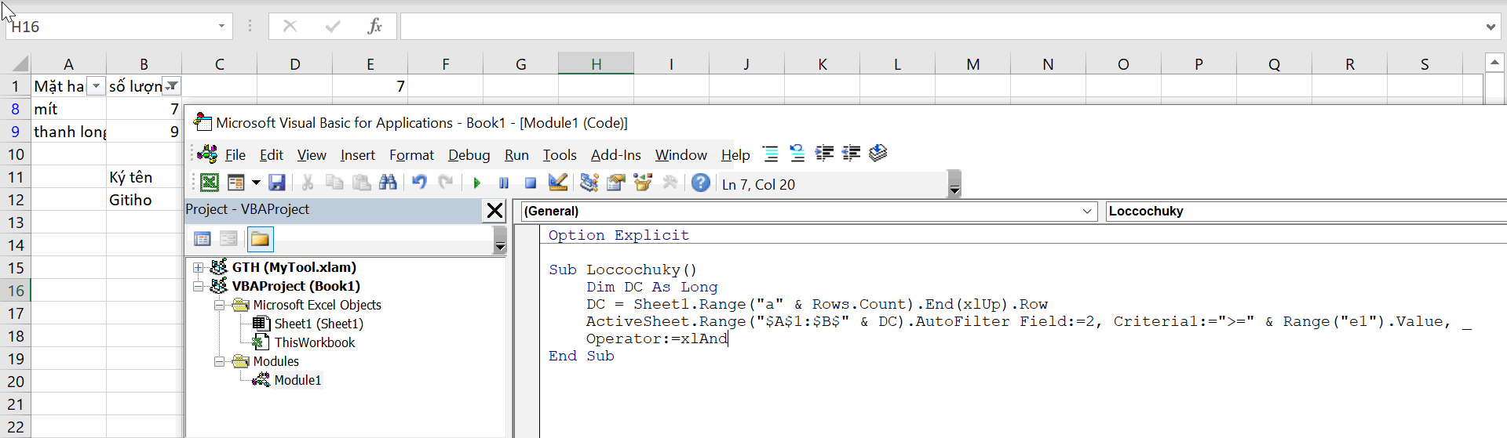This screenshot has width=1507, height=438.
Task: Toggle Folders view in Project panel
Action: click(x=260, y=239)
